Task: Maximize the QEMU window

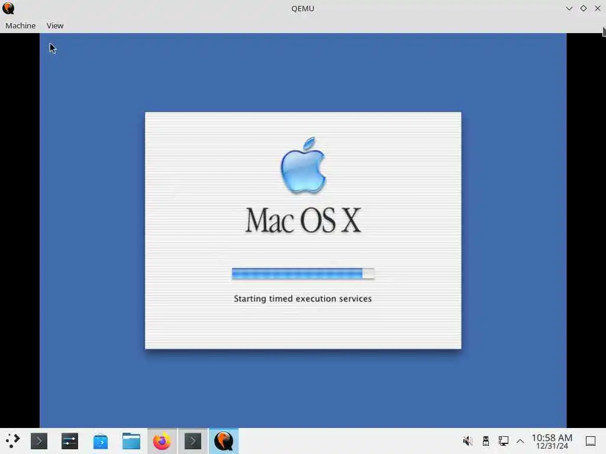Action: coord(583,8)
